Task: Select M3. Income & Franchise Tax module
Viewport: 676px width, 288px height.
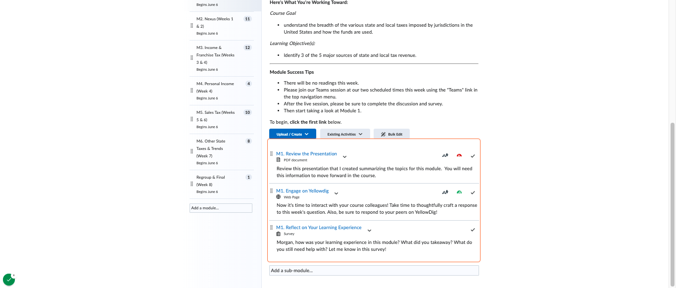Action: click(222, 58)
